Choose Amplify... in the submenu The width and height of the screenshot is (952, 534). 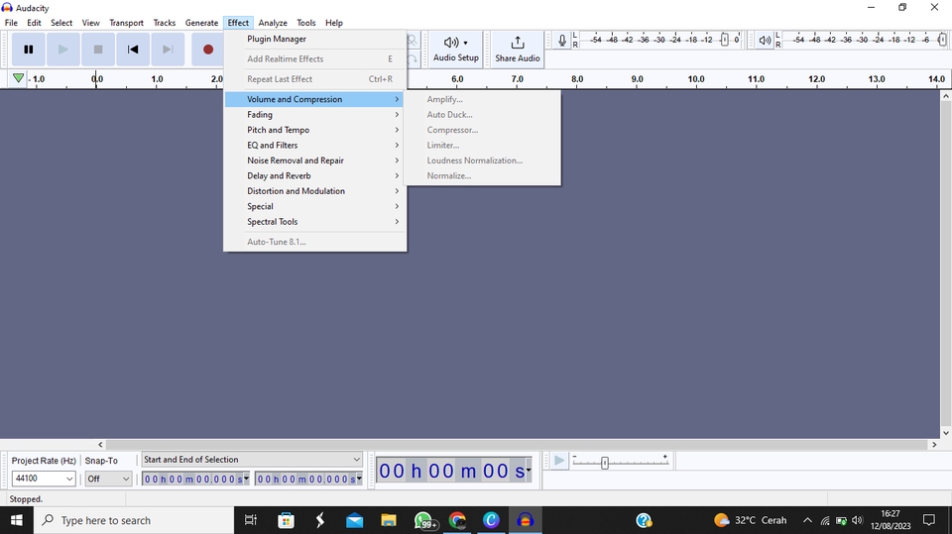click(483, 99)
